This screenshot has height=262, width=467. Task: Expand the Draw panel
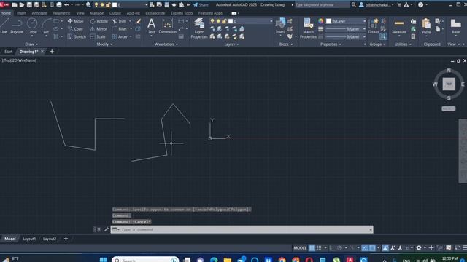(x=31, y=44)
